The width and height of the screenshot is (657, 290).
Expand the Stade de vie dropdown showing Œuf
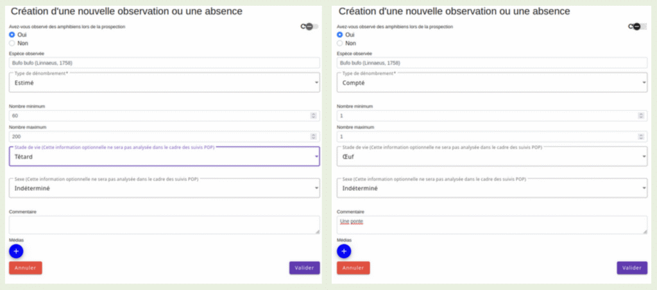(492, 157)
